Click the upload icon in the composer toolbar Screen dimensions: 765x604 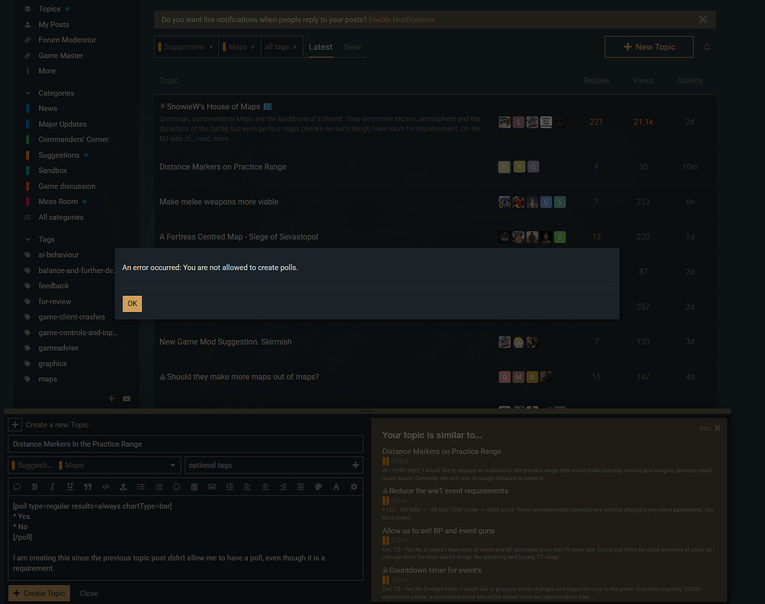[123, 486]
